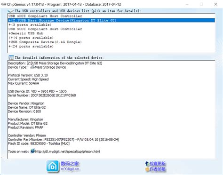Click the Serial Number line
This screenshot has height=175, width=223.
[x=42, y=95]
